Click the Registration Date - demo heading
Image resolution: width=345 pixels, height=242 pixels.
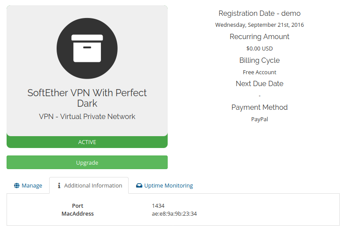(x=259, y=14)
